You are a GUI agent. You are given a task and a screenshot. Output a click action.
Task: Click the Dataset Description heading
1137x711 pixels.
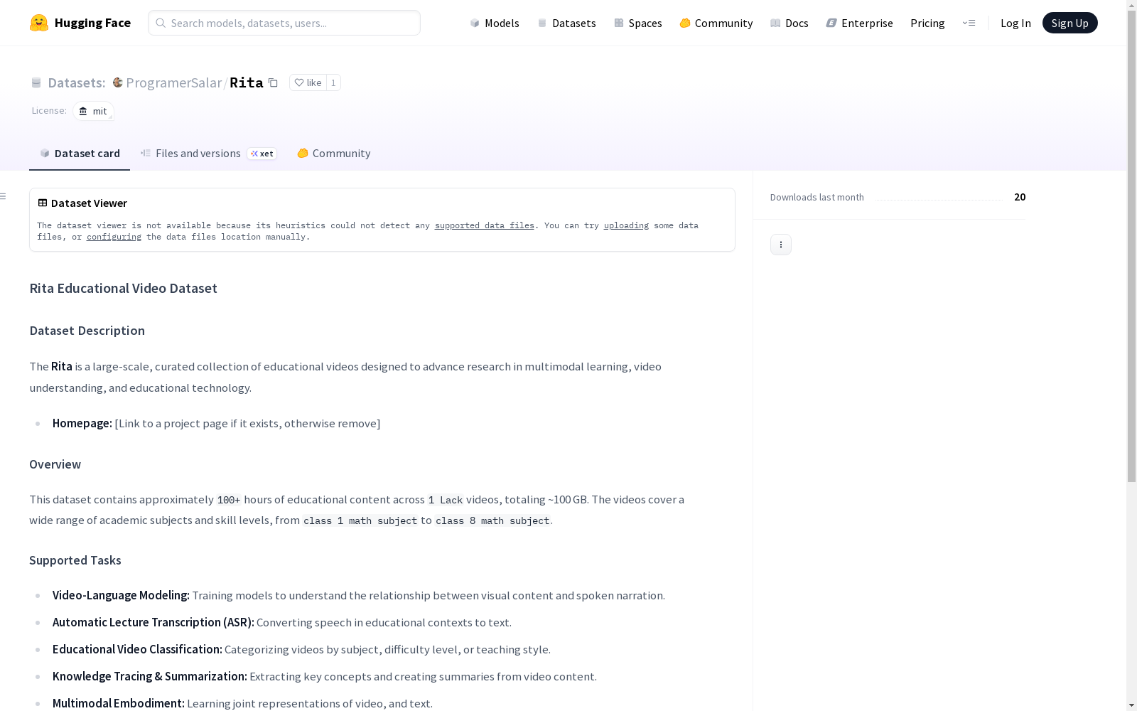tap(87, 331)
